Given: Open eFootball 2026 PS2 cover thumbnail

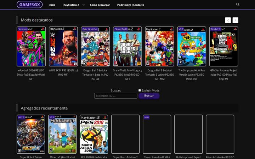Looking at the screenshot, I should tap(31, 47).
